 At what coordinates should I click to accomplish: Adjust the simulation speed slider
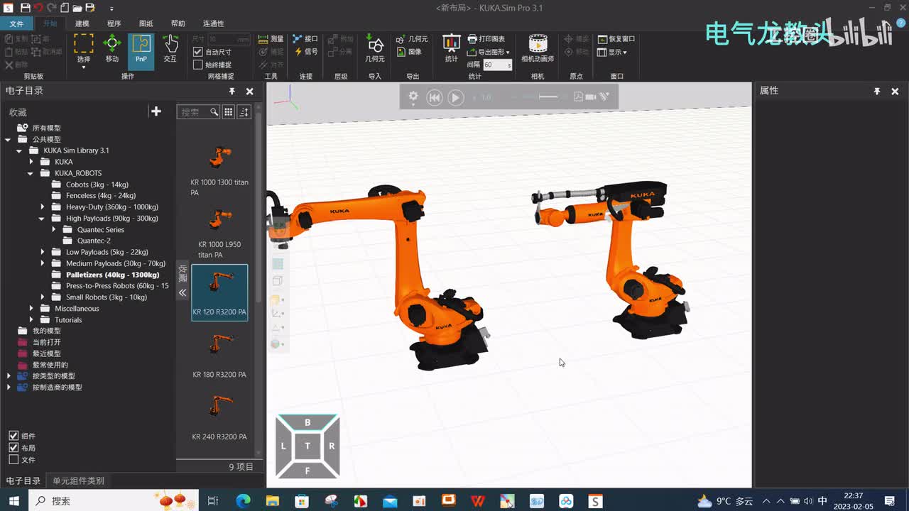548,97
